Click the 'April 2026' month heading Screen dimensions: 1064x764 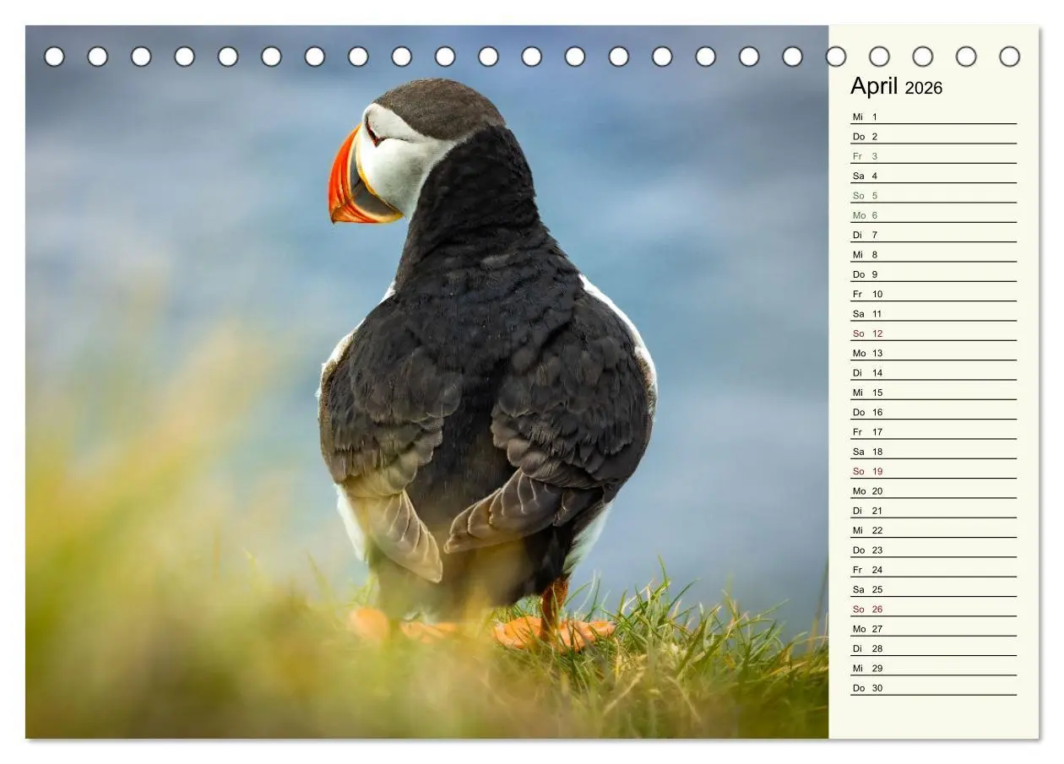pos(896,87)
